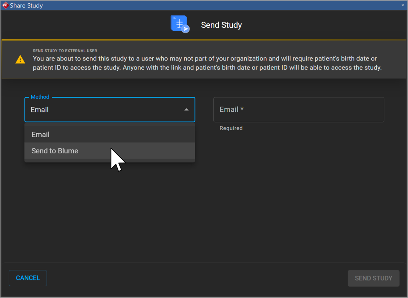Click the CANCEL button
Viewport: 408px width, 298px height.
point(28,278)
